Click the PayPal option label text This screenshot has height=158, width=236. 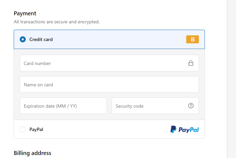pyautogui.click(x=36, y=129)
